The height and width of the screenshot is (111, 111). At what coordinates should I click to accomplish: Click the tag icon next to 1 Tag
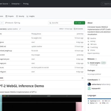click(15, 23)
